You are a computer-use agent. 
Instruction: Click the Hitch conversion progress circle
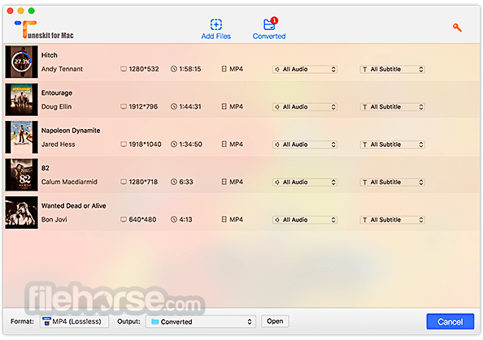pos(21,62)
